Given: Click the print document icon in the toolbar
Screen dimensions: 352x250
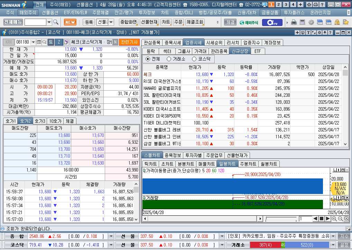Looking at the screenshot, I should [x=294, y=22].
